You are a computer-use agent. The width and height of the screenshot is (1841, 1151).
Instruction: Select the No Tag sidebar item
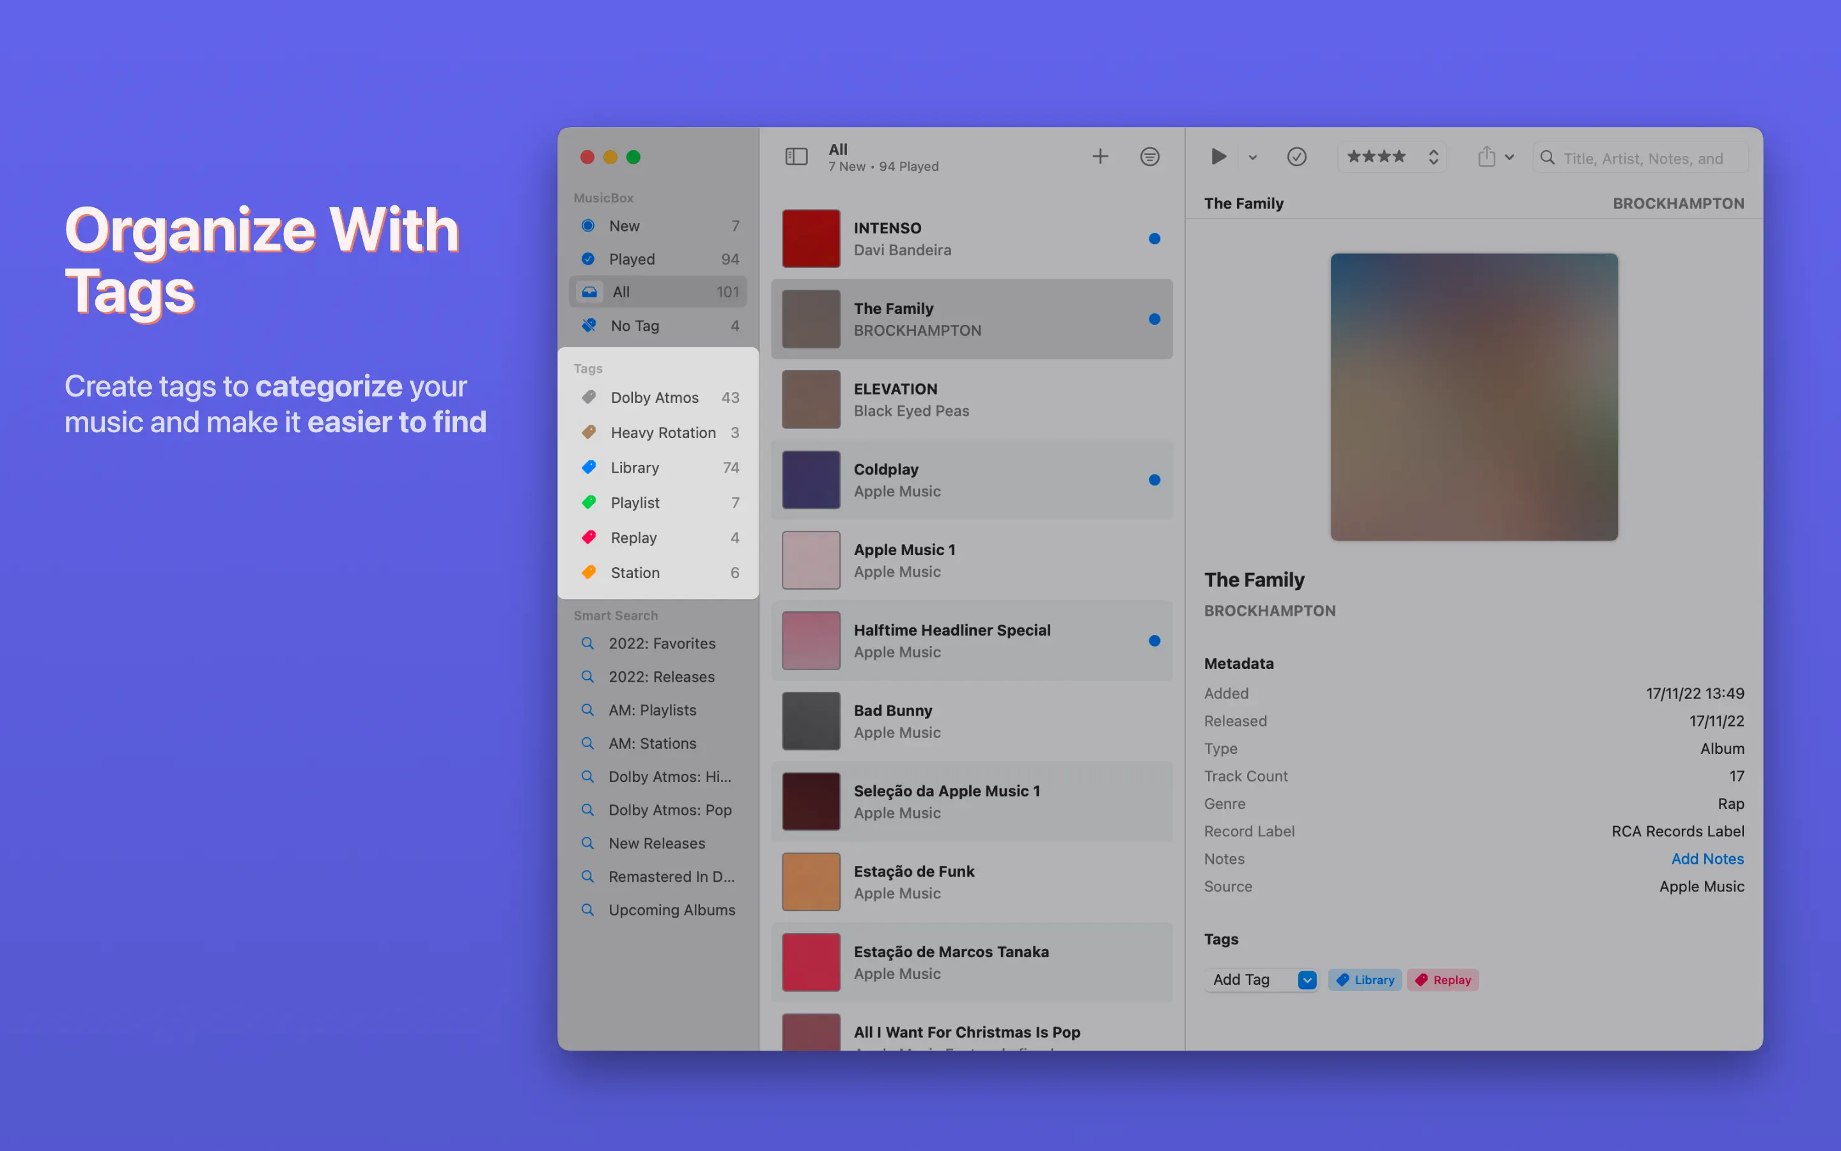635,326
